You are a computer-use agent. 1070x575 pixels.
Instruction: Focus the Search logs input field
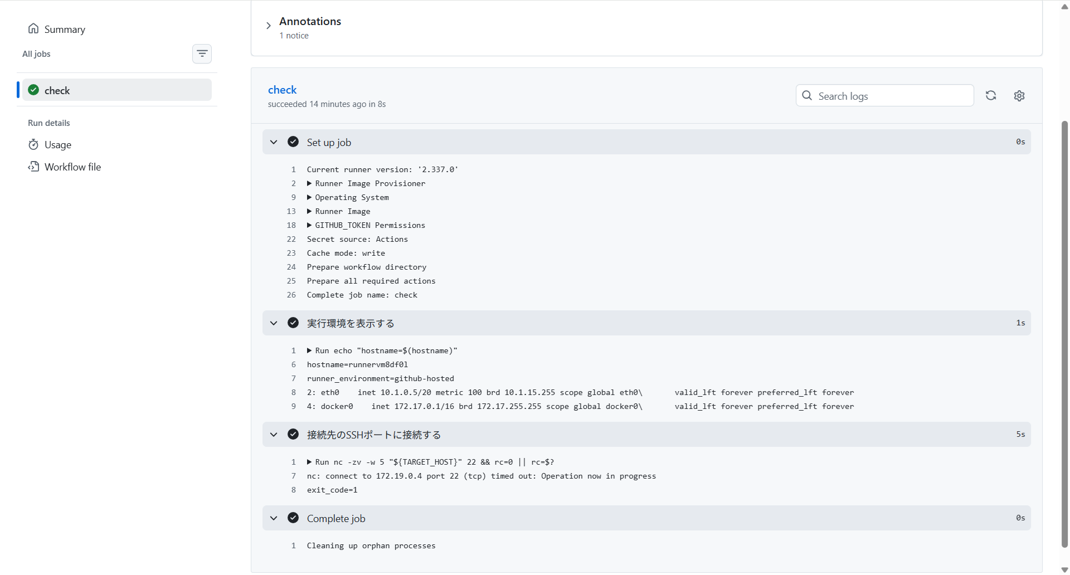pyautogui.click(x=885, y=96)
